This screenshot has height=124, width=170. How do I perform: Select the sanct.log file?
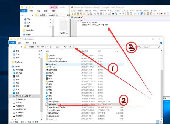pyautogui.click(x=52, y=119)
